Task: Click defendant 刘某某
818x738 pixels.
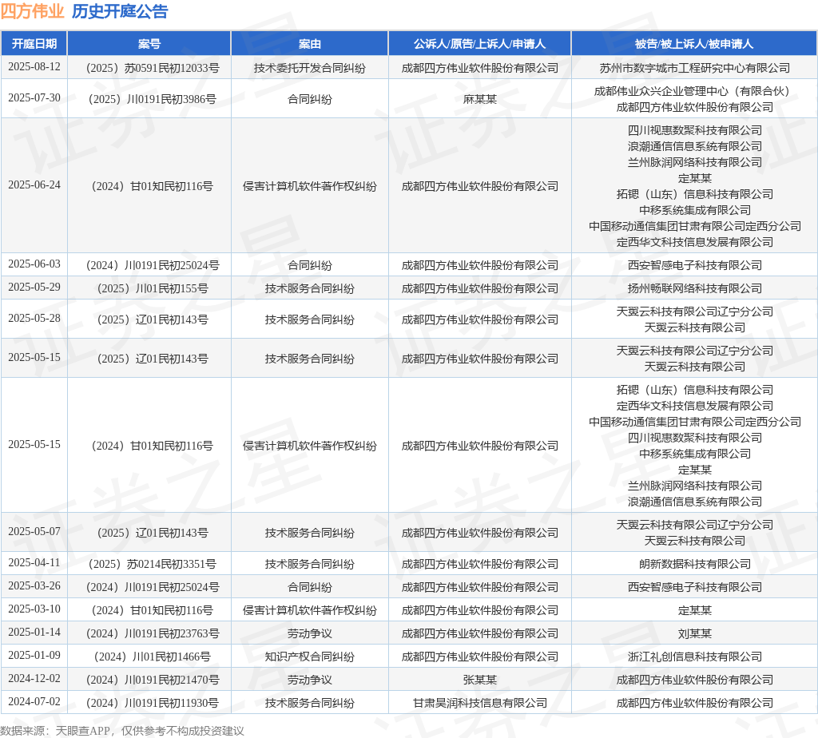Action: click(x=695, y=633)
